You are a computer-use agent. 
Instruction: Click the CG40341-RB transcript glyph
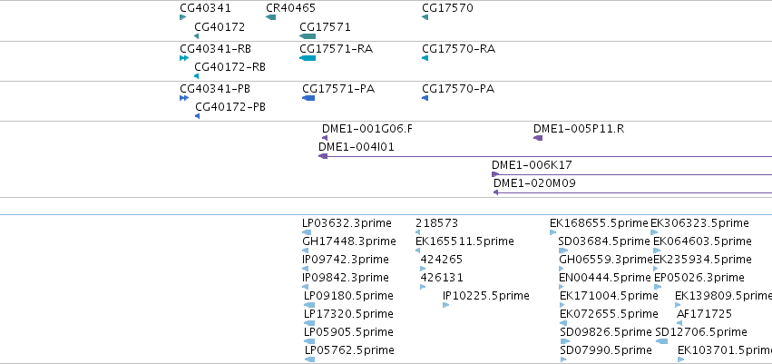tap(184, 58)
